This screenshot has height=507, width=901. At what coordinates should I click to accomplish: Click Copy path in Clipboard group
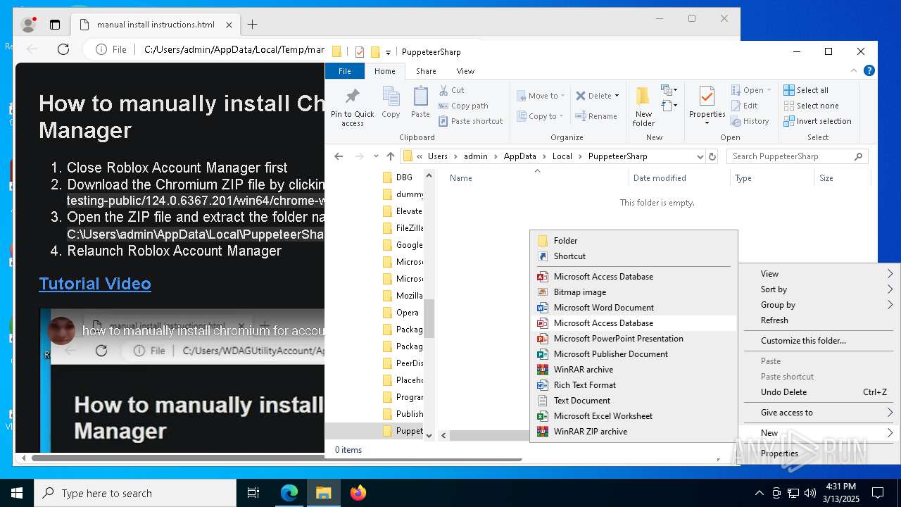click(463, 106)
